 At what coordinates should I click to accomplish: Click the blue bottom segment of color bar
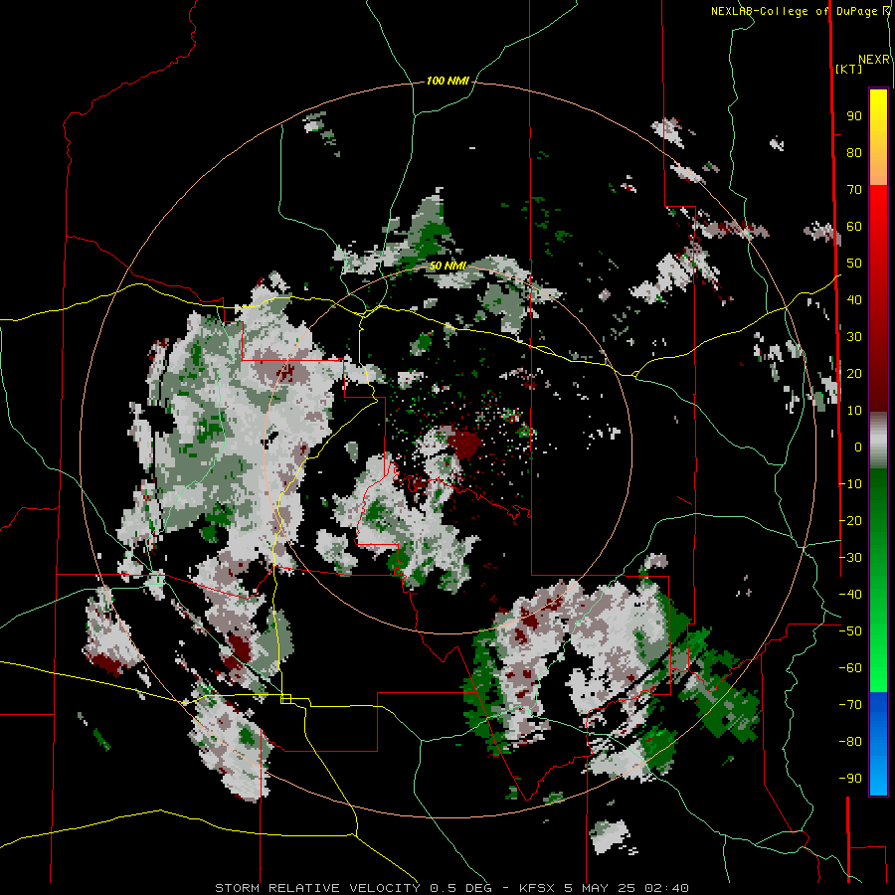tap(878, 744)
